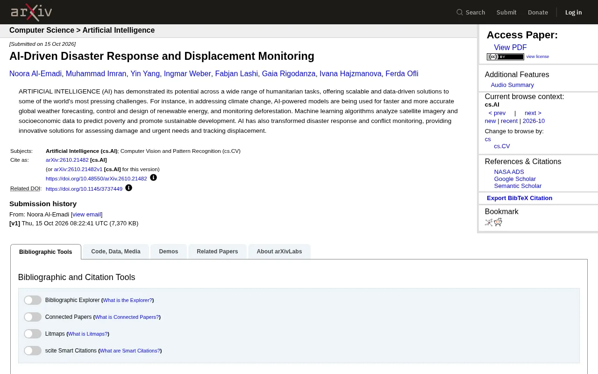Viewport: 598px width, 374px height.
Task: Enable the Connected Papers switch
Action: [33, 317]
